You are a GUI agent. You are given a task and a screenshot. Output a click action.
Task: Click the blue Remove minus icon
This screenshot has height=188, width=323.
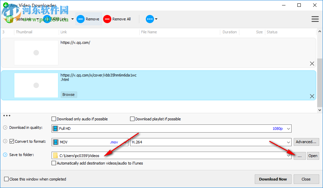tap(81, 19)
